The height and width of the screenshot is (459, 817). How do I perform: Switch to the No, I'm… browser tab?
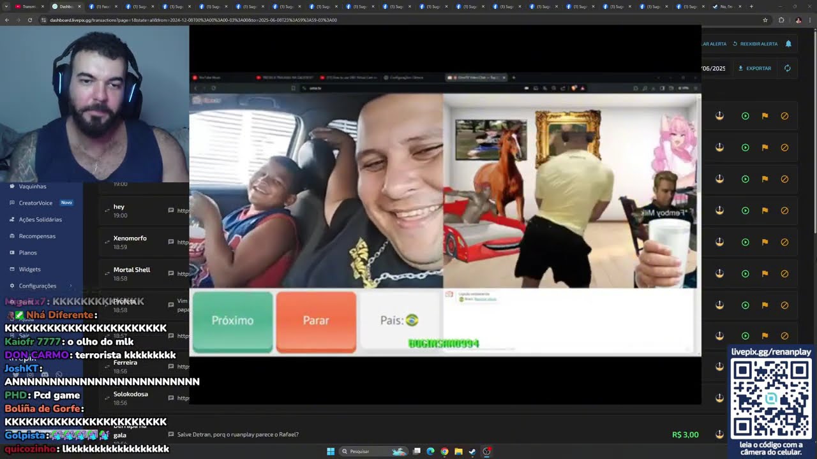point(726,6)
